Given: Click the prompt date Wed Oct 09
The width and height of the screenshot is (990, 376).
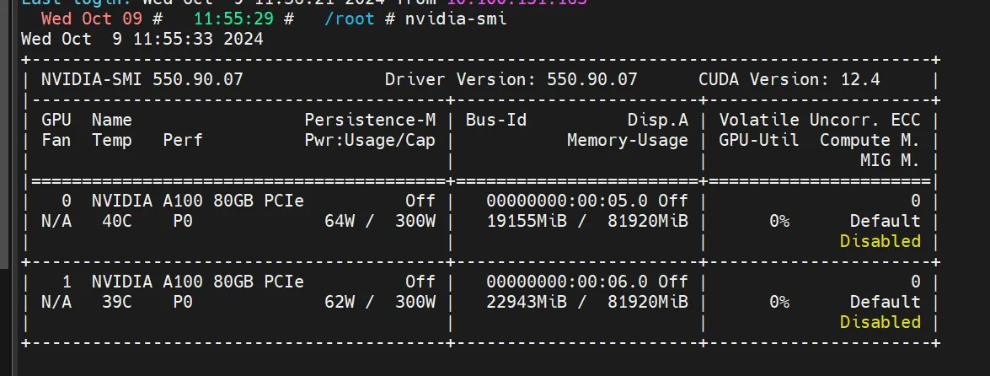Looking at the screenshot, I should (92, 19).
